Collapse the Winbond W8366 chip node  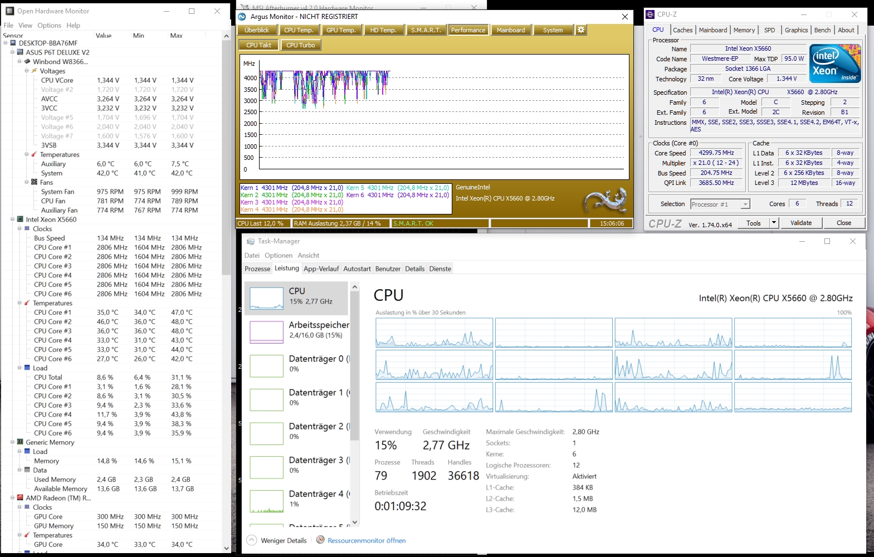[19, 61]
